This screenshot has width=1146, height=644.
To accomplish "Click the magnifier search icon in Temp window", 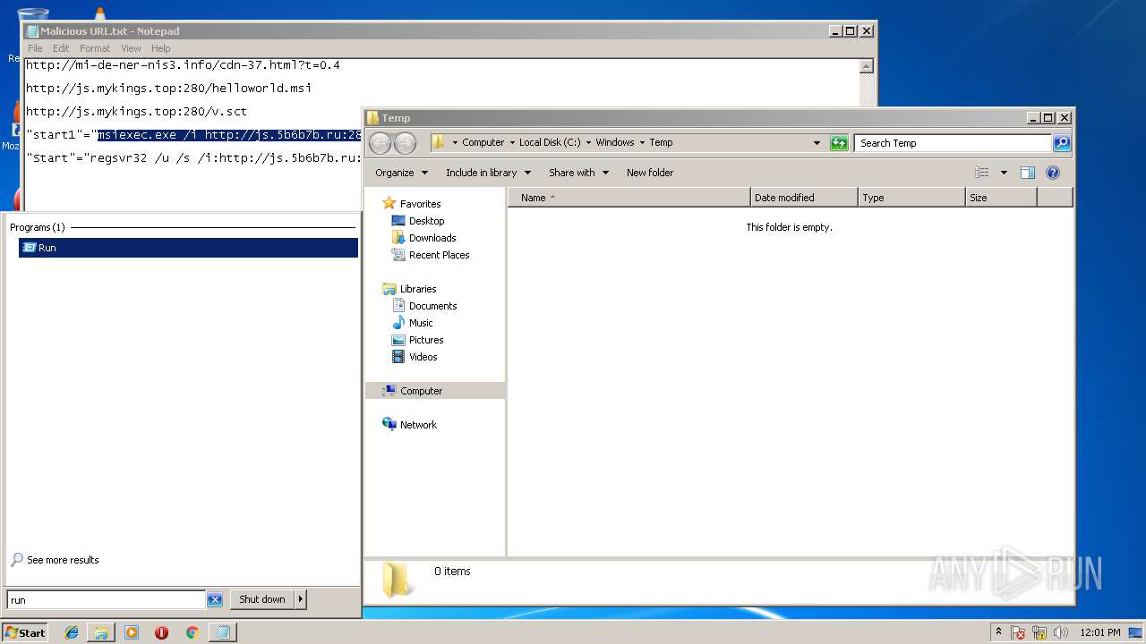I will click(x=1061, y=143).
